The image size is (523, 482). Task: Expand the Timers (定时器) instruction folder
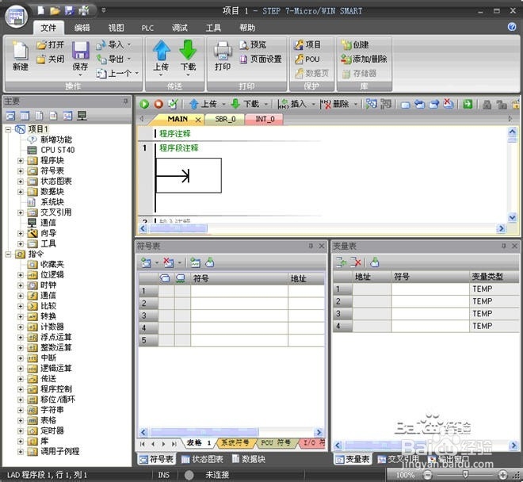pos(21,430)
